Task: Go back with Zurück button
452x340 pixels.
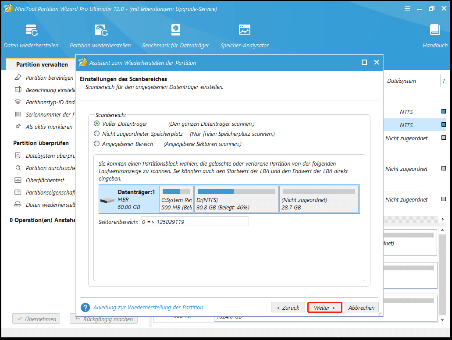Action: point(288,308)
